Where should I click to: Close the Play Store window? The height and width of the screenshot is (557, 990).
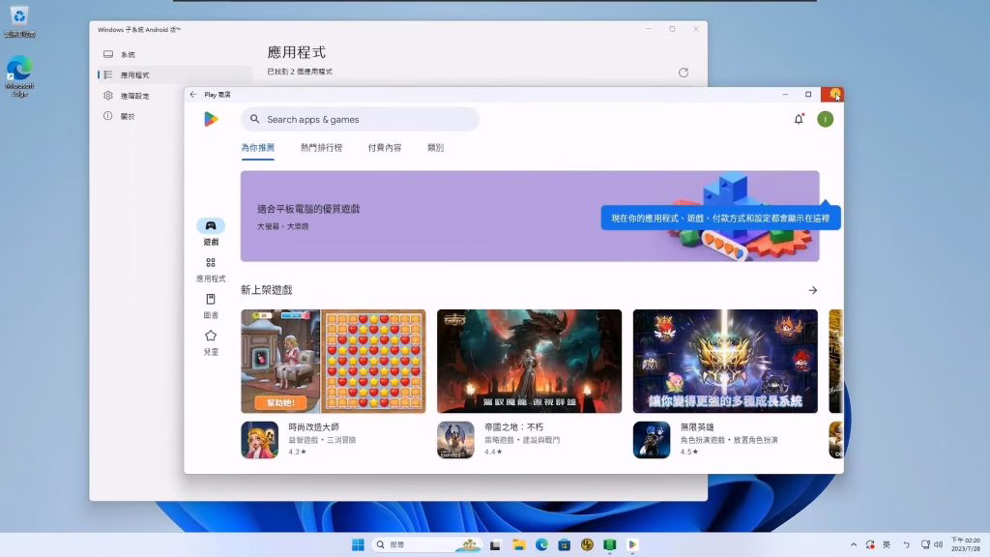click(x=832, y=94)
